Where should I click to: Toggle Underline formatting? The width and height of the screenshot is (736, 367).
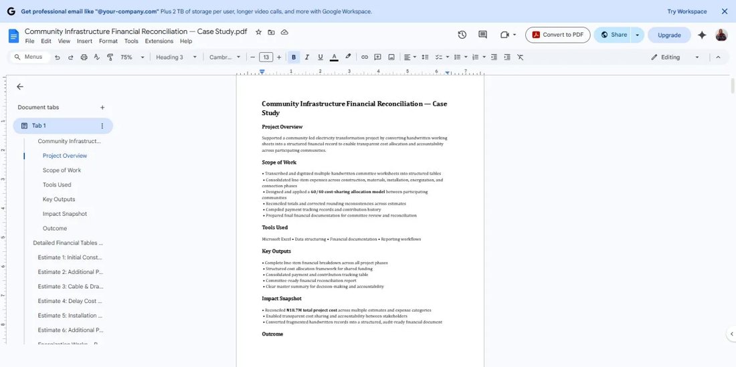[x=320, y=57]
